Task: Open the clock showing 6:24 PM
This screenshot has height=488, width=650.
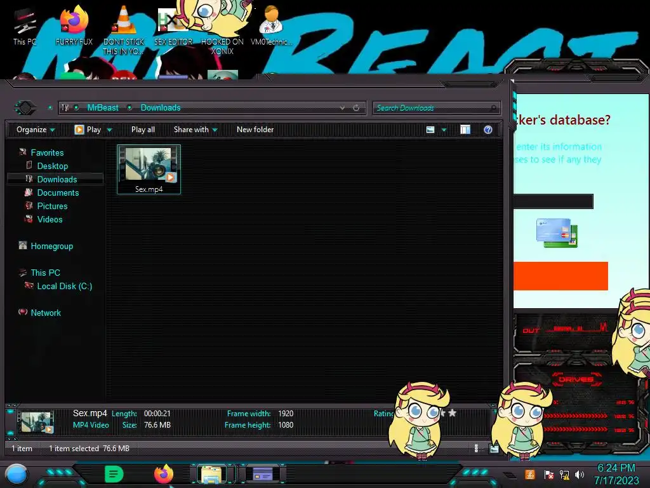Action: point(616,474)
